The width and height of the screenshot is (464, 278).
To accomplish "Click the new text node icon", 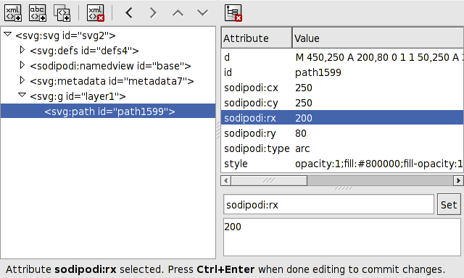I will [x=38, y=13].
